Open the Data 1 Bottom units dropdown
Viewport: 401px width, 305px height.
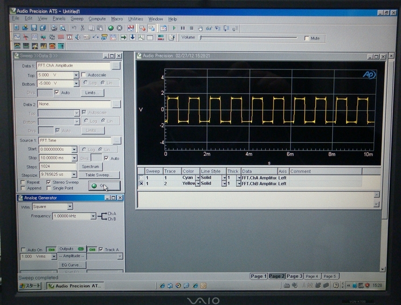click(x=76, y=84)
